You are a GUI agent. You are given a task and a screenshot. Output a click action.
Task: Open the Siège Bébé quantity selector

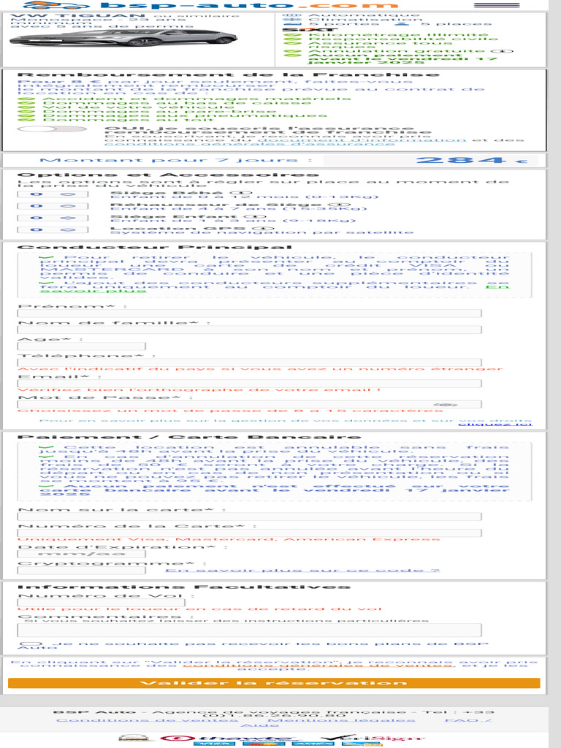click(53, 194)
